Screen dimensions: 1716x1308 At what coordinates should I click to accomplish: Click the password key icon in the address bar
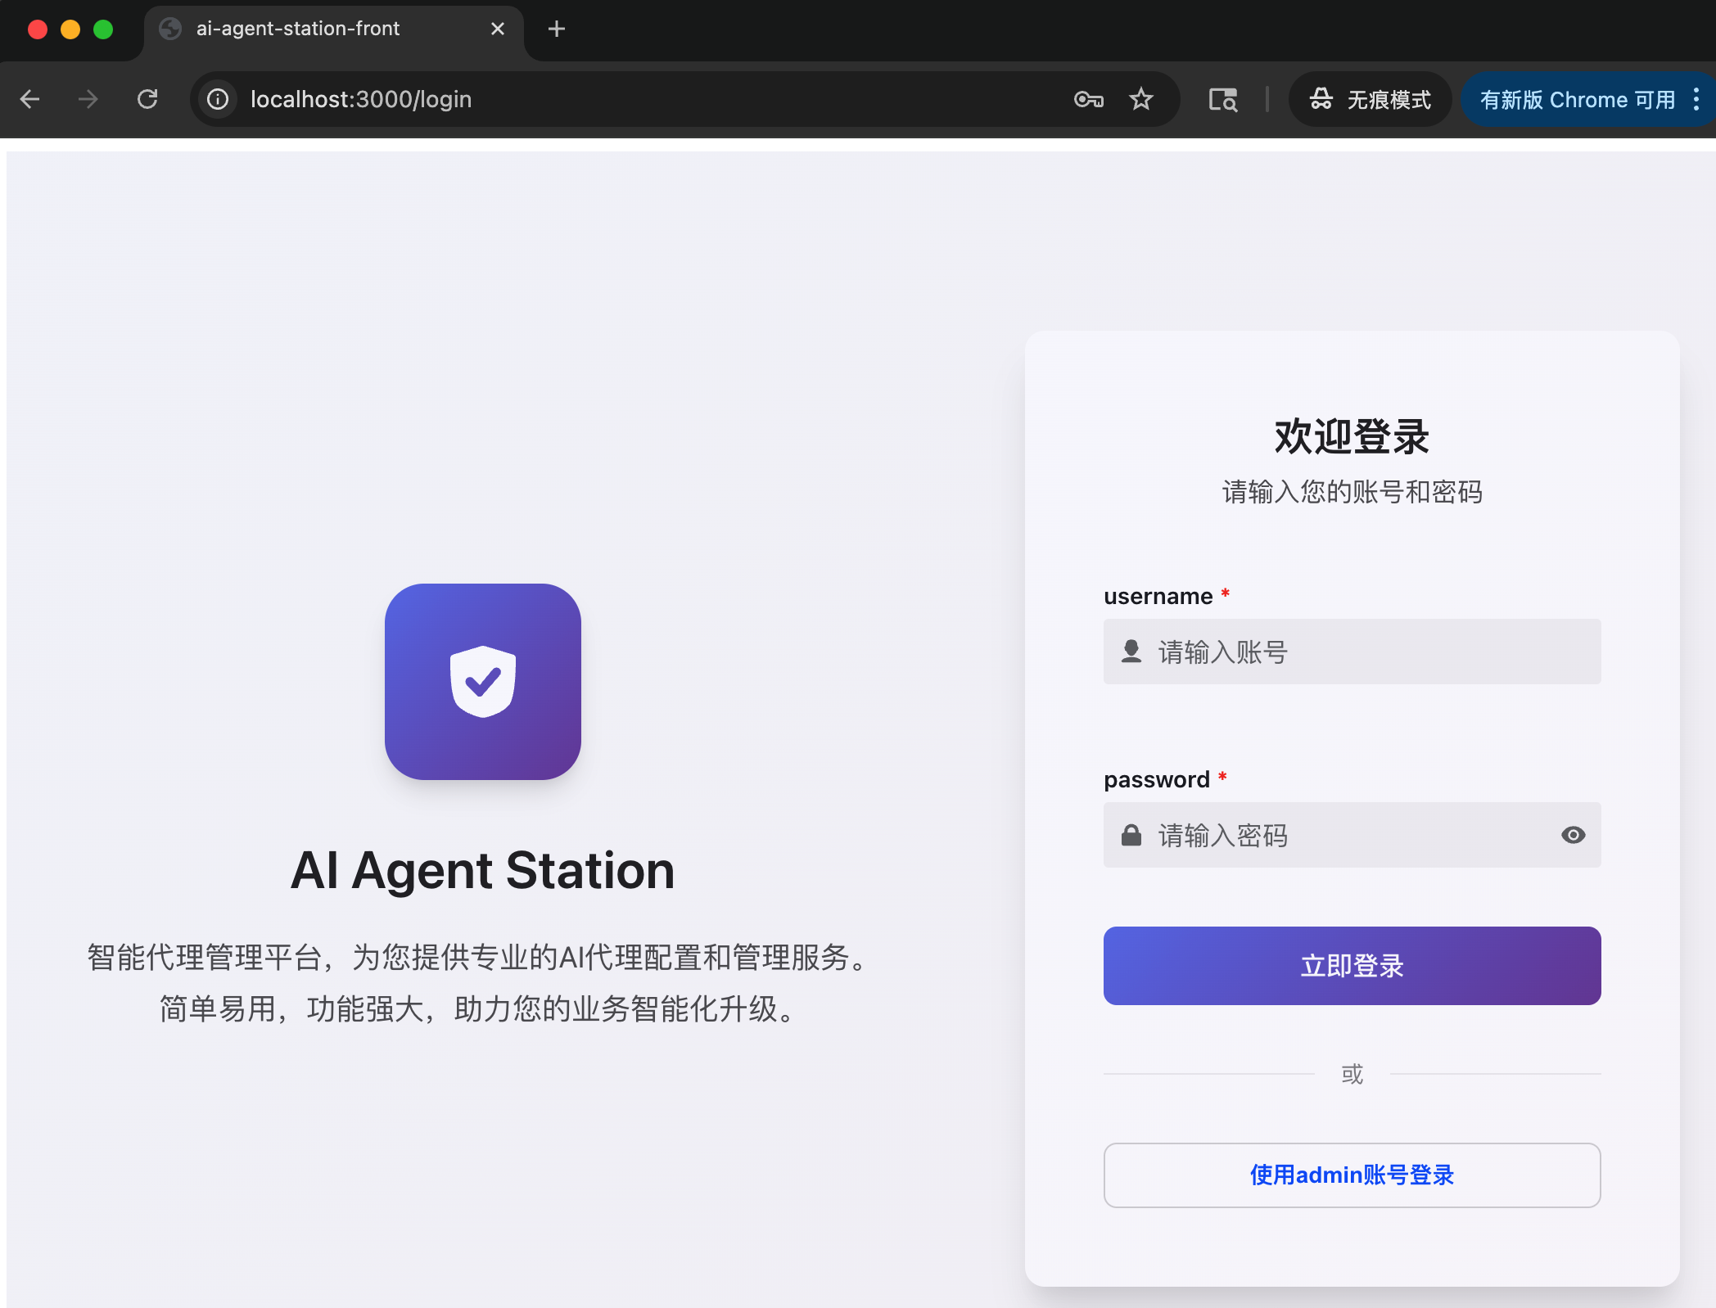click(x=1088, y=100)
